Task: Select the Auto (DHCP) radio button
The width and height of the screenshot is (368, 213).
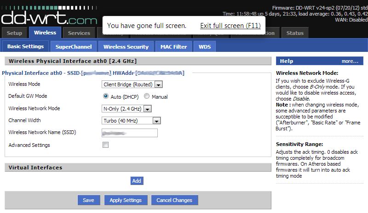Action: tap(106, 96)
